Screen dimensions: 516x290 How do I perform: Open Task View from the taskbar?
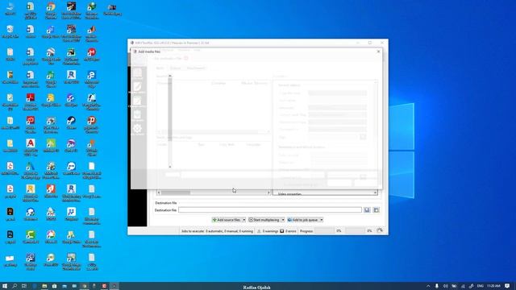pos(24,286)
